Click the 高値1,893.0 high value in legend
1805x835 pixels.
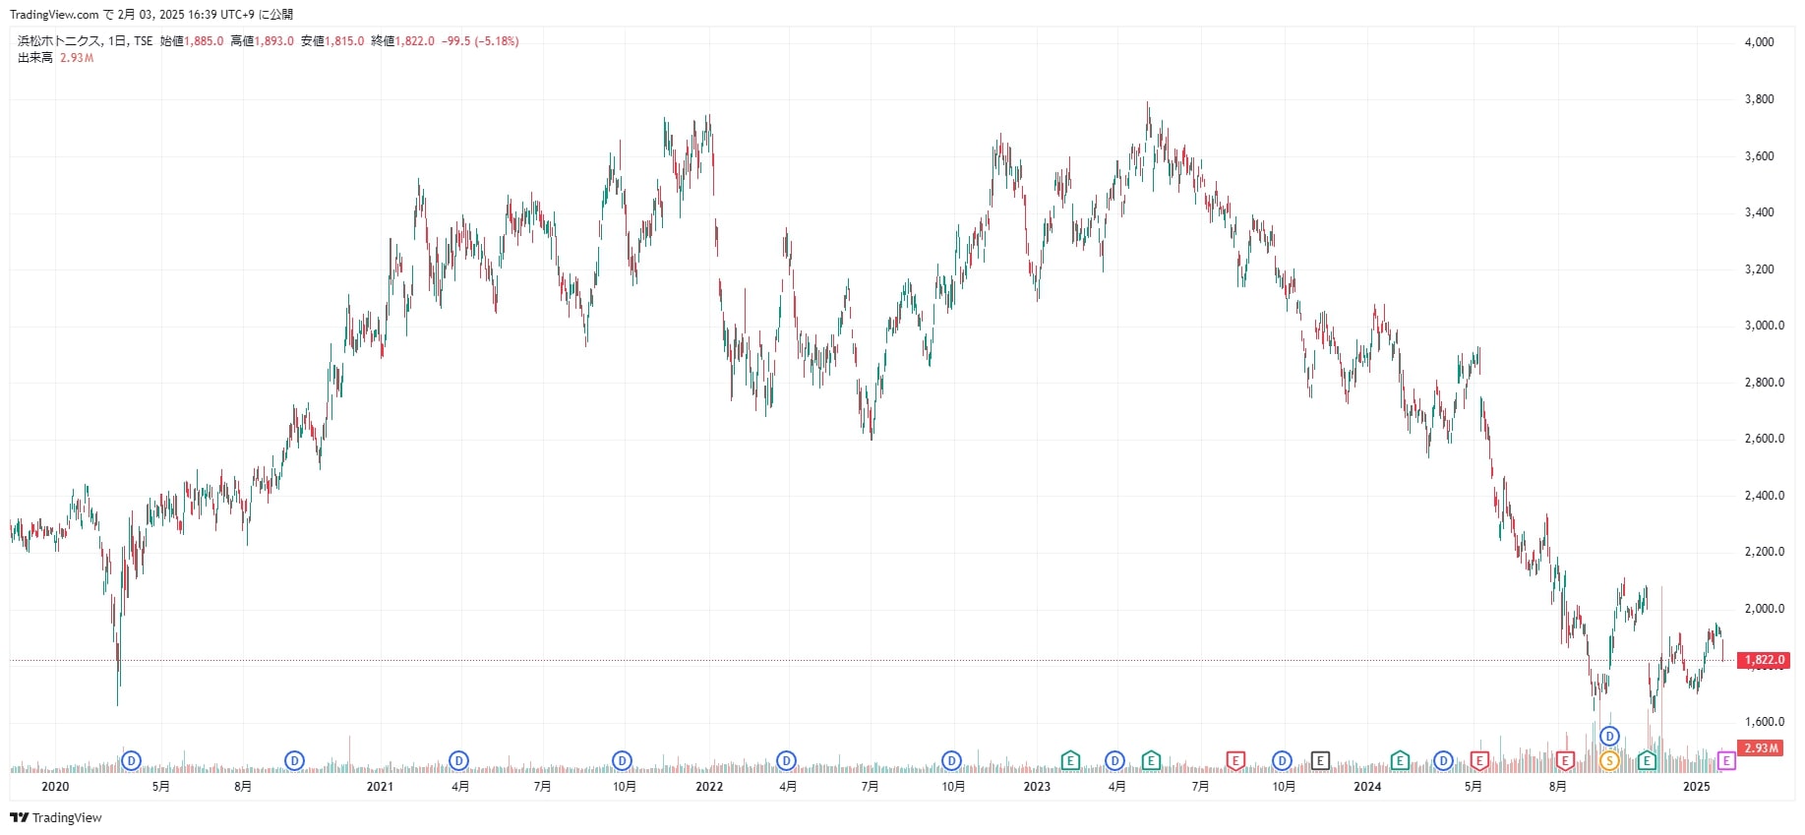pyautogui.click(x=262, y=41)
